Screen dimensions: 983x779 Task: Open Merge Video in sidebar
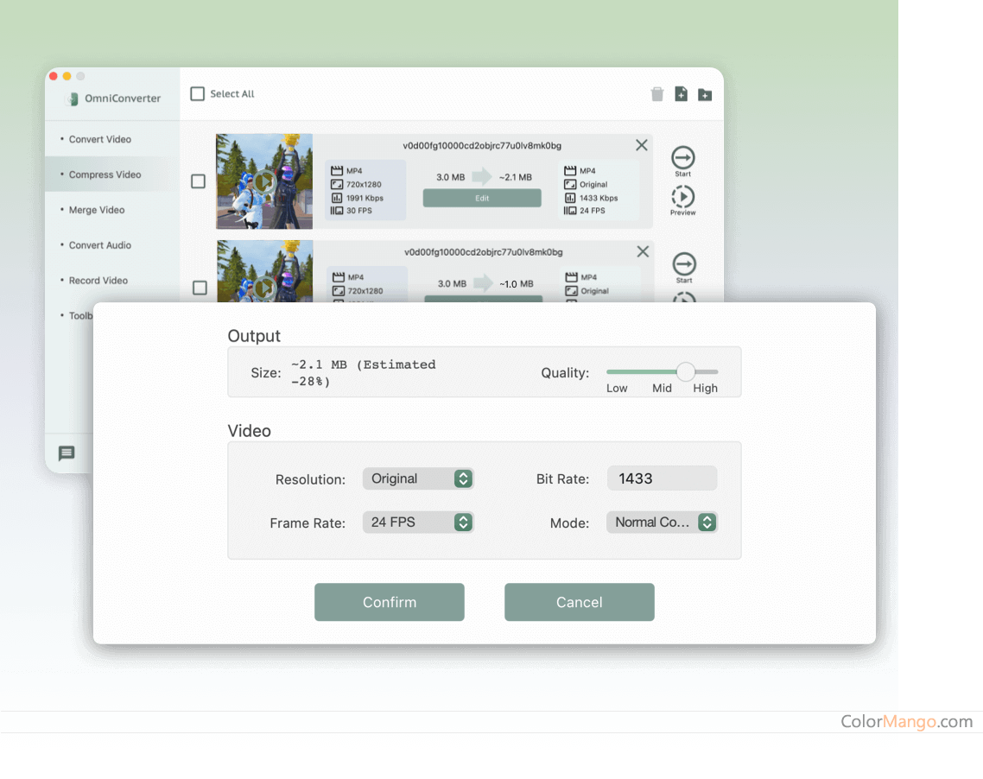[x=97, y=210]
